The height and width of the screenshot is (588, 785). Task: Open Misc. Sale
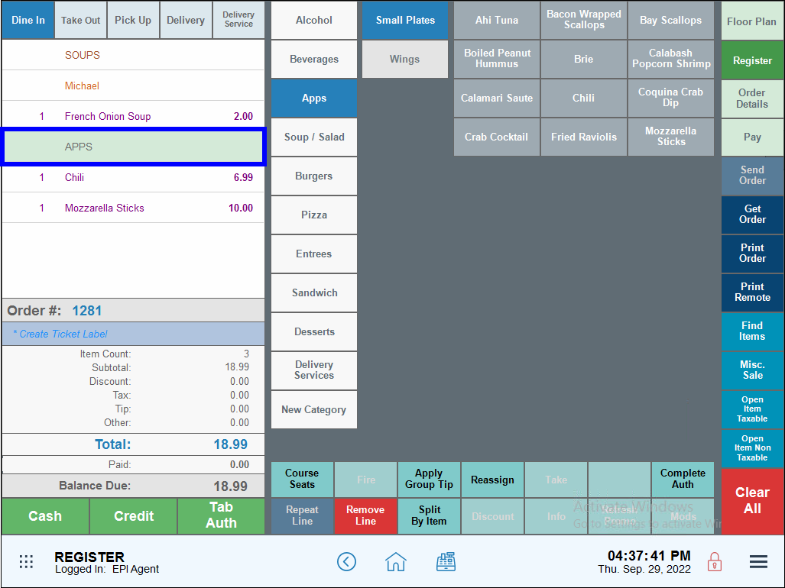pyautogui.click(x=752, y=370)
